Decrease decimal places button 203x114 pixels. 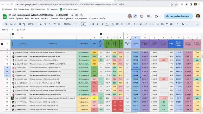tap(50, 24)
